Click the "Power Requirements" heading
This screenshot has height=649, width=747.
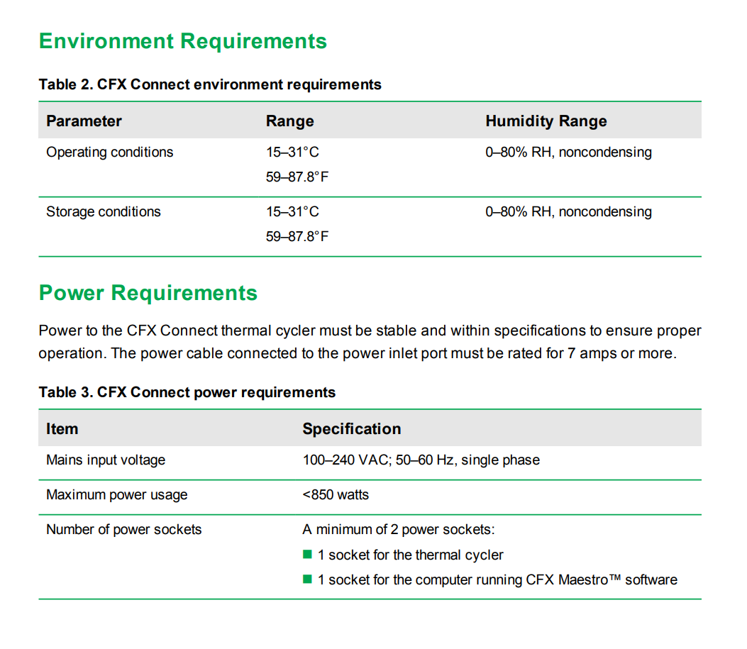pyautogui.click(x=148, y=293)
